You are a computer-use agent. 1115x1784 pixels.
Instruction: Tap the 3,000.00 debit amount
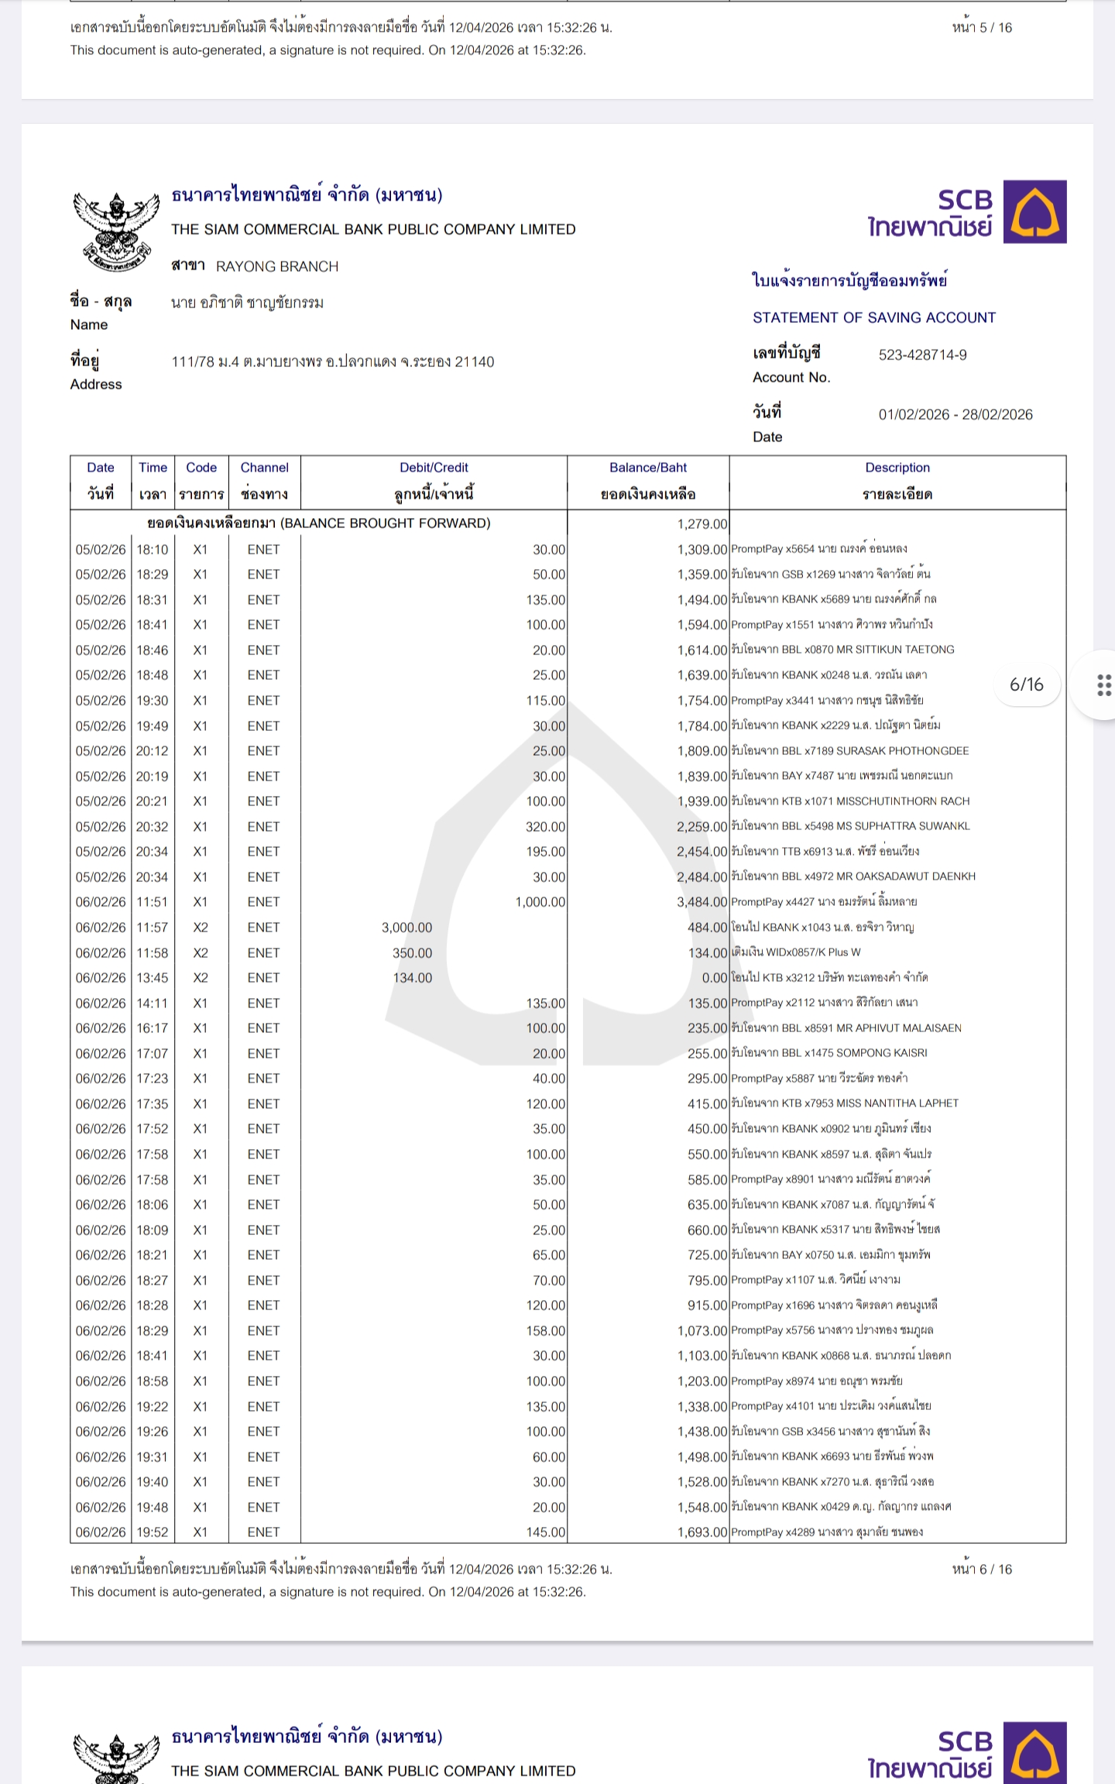click(407, 928)
